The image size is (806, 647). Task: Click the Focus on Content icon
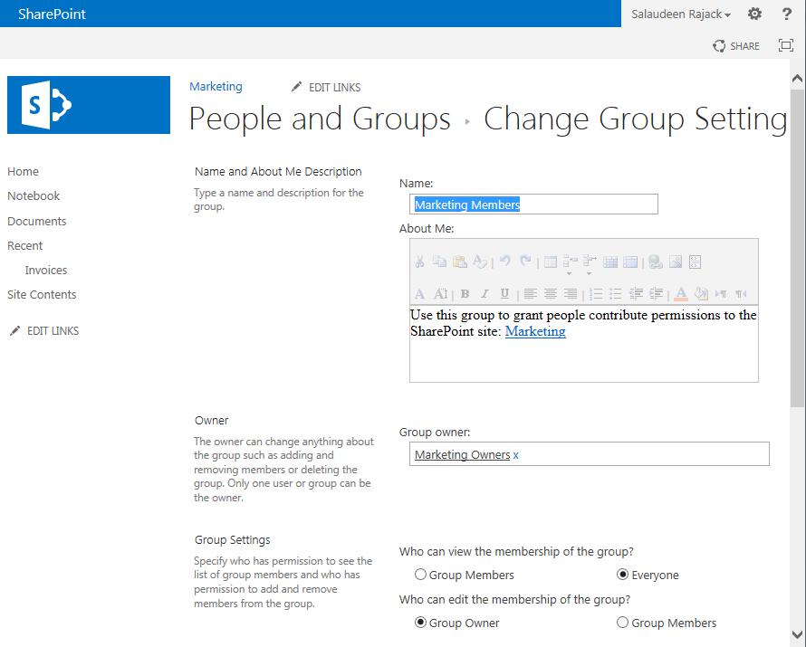[x=786, y=46]
